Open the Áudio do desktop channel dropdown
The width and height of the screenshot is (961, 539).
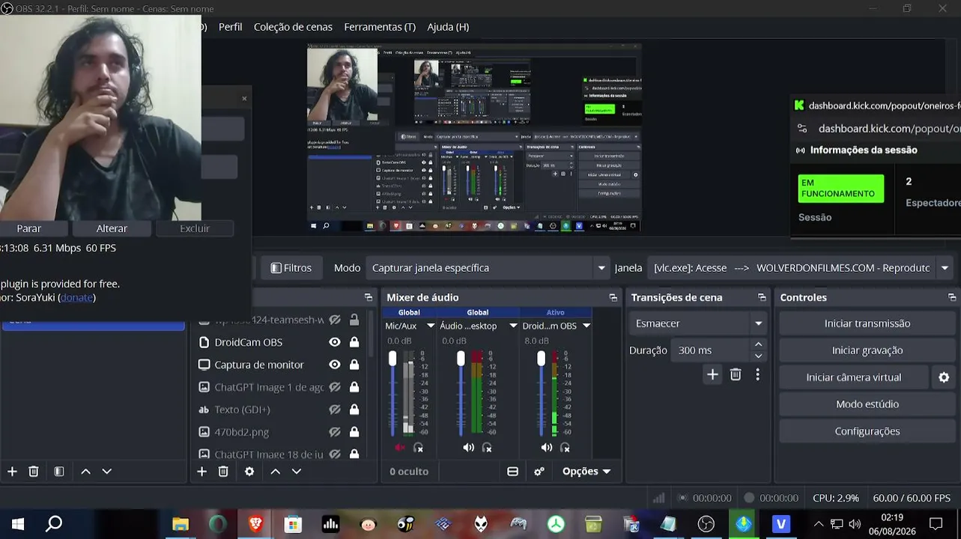pyautogui.click(x=513, y=326)
